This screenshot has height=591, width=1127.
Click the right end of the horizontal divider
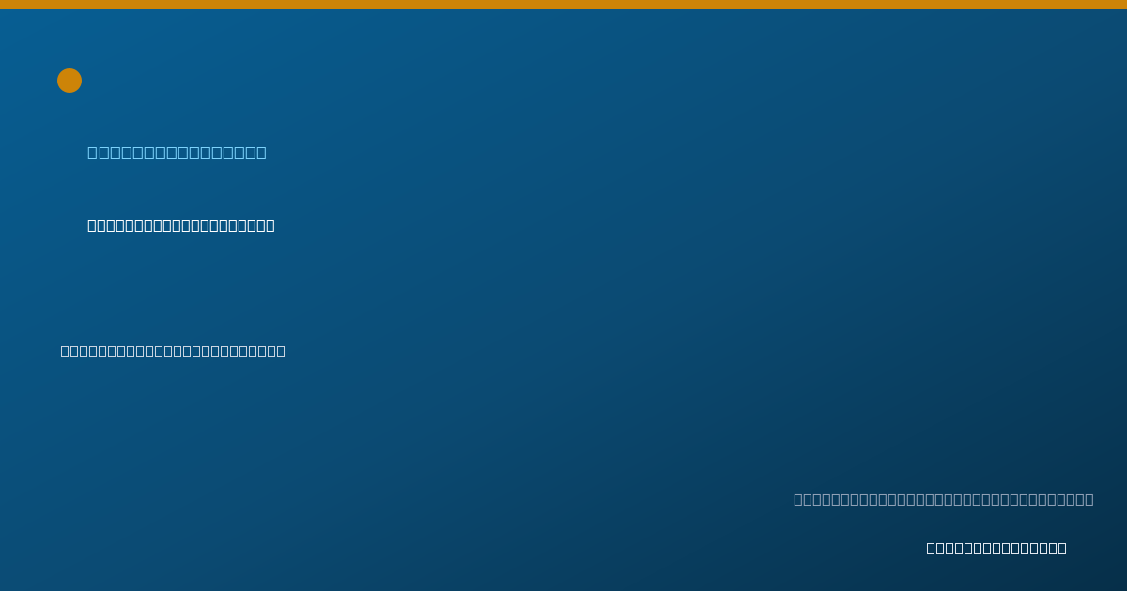[1065, 447]
